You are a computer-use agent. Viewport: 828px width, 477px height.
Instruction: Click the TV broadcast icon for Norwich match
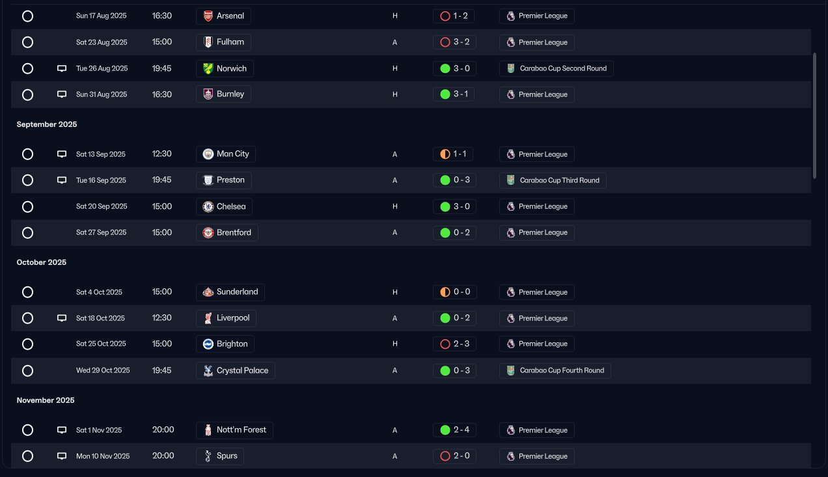(x=62, y=68)
